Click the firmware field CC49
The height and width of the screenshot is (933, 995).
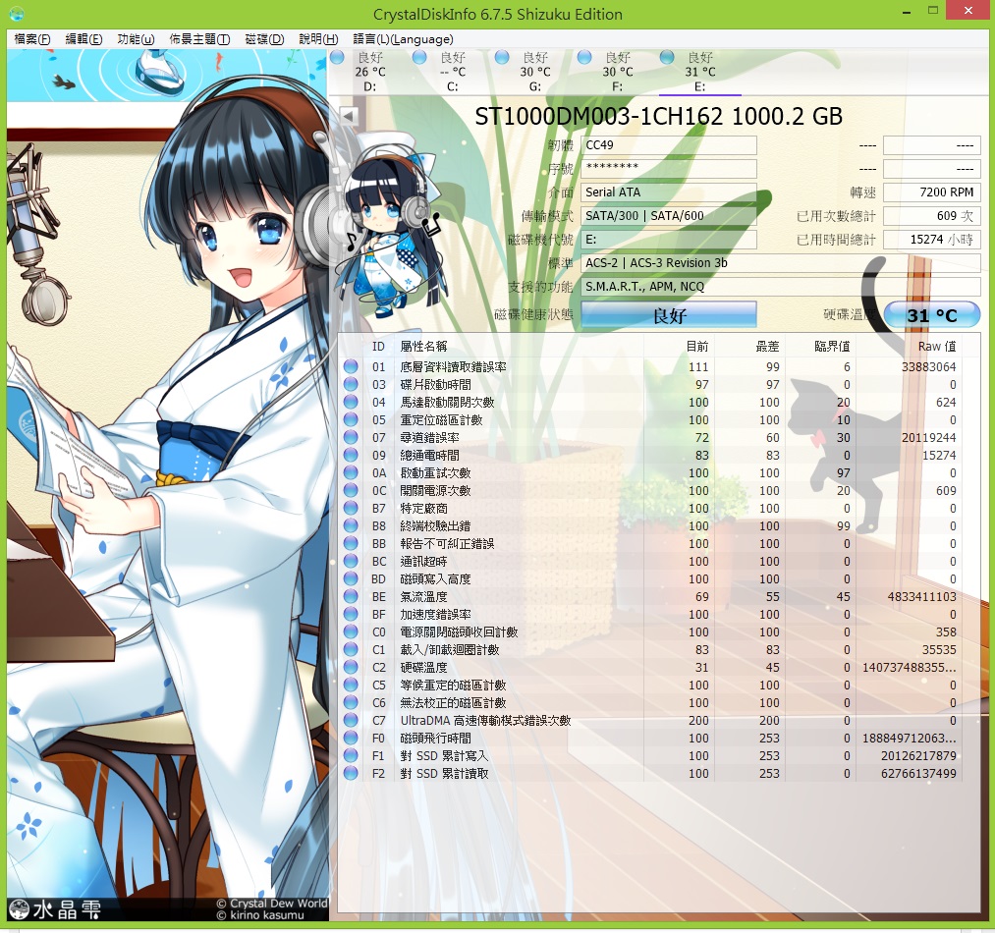(x=669, y=145)
